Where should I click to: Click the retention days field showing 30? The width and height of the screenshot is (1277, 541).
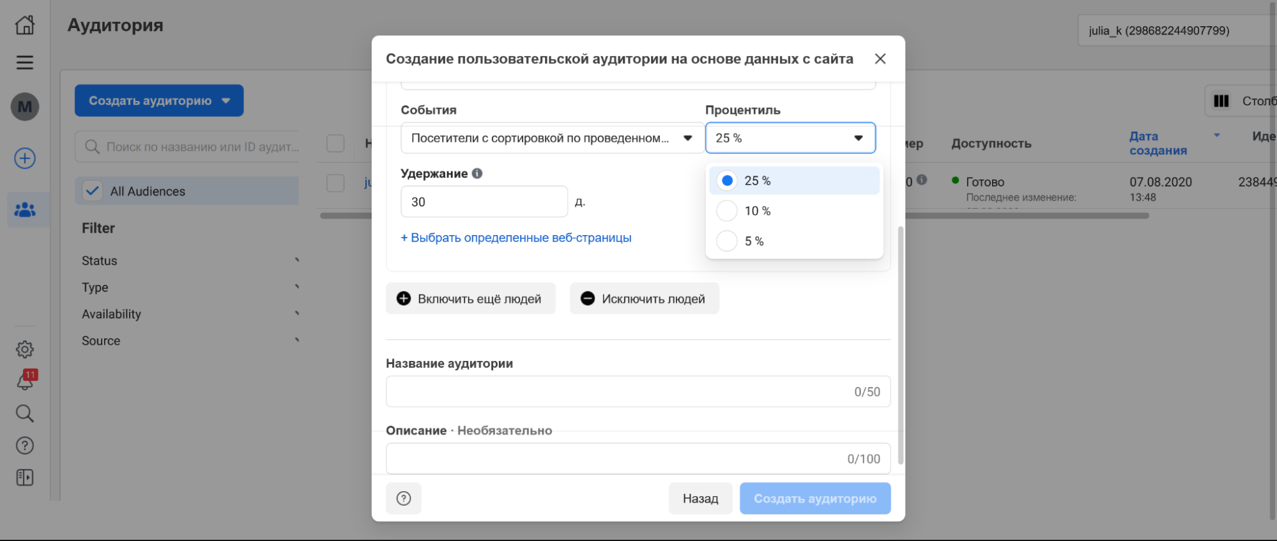pyautogui.click(x=484, y=202)
